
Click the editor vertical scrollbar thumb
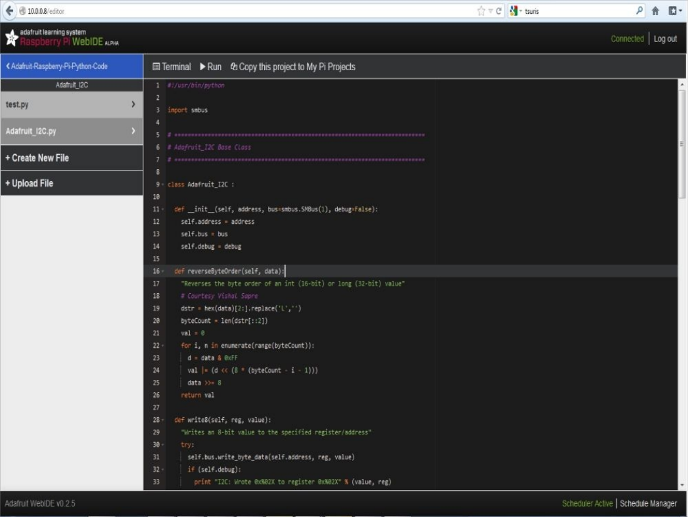coord(681,144)
